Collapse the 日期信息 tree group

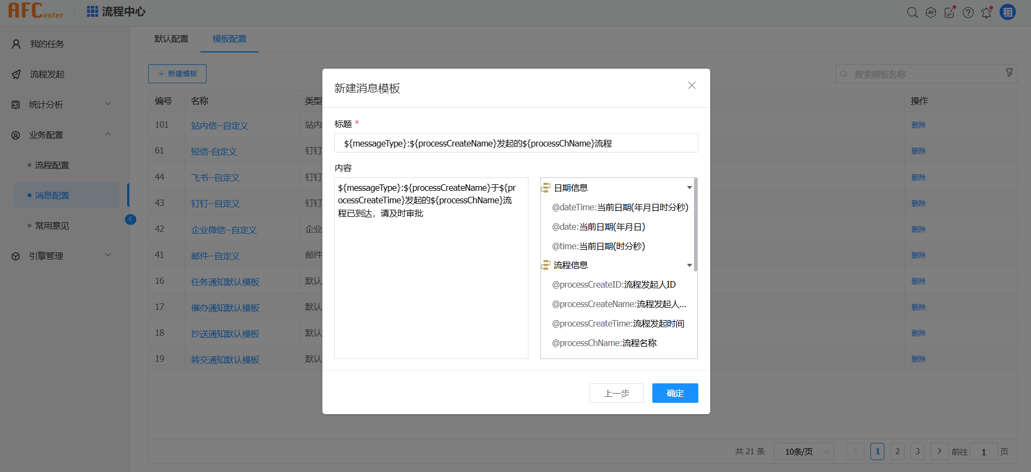[689, 188]
